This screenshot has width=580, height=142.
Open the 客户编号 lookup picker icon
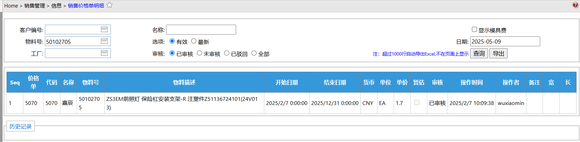tap(104, 29)
